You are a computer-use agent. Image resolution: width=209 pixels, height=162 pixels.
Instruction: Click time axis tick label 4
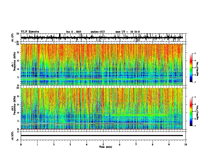87,145
